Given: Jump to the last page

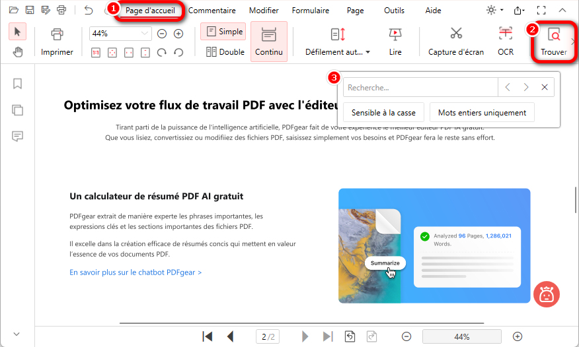Looking at the screenshot, I should click(328, 336).
